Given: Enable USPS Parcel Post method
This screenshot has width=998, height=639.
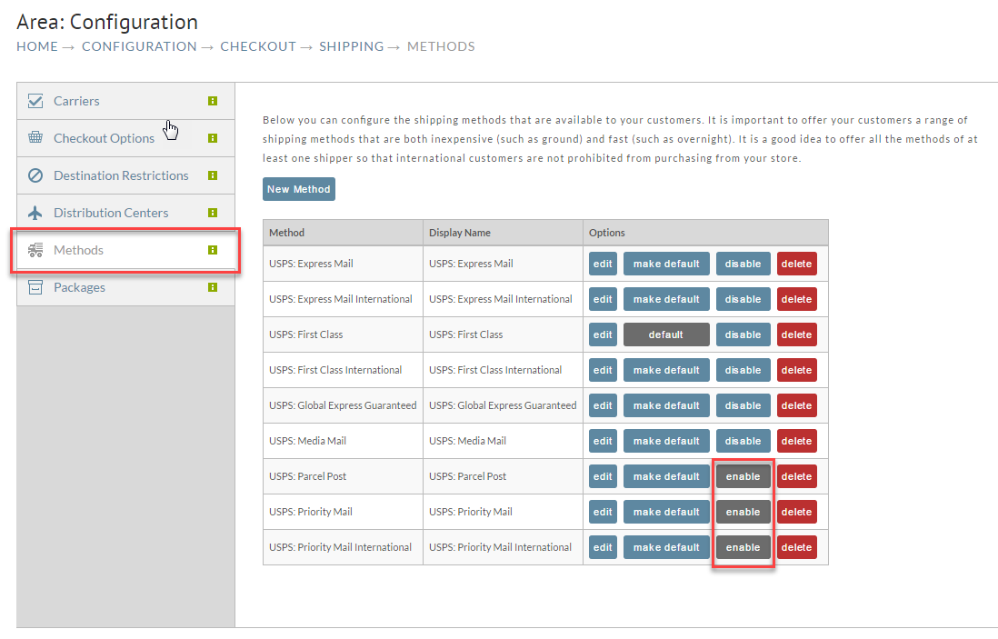Looking at the screenshot, I should 743,476.
